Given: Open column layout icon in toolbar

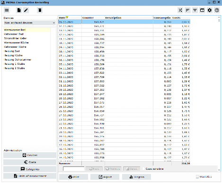Looking at the screenshot, I should point(202,10).
